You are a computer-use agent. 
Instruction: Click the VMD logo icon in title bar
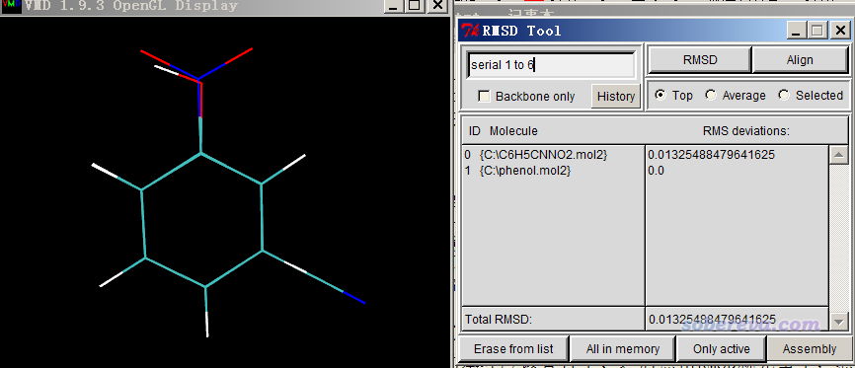point(10,7)
